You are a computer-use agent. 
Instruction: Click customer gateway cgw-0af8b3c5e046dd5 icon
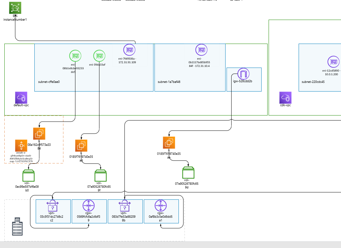[161, 205]
